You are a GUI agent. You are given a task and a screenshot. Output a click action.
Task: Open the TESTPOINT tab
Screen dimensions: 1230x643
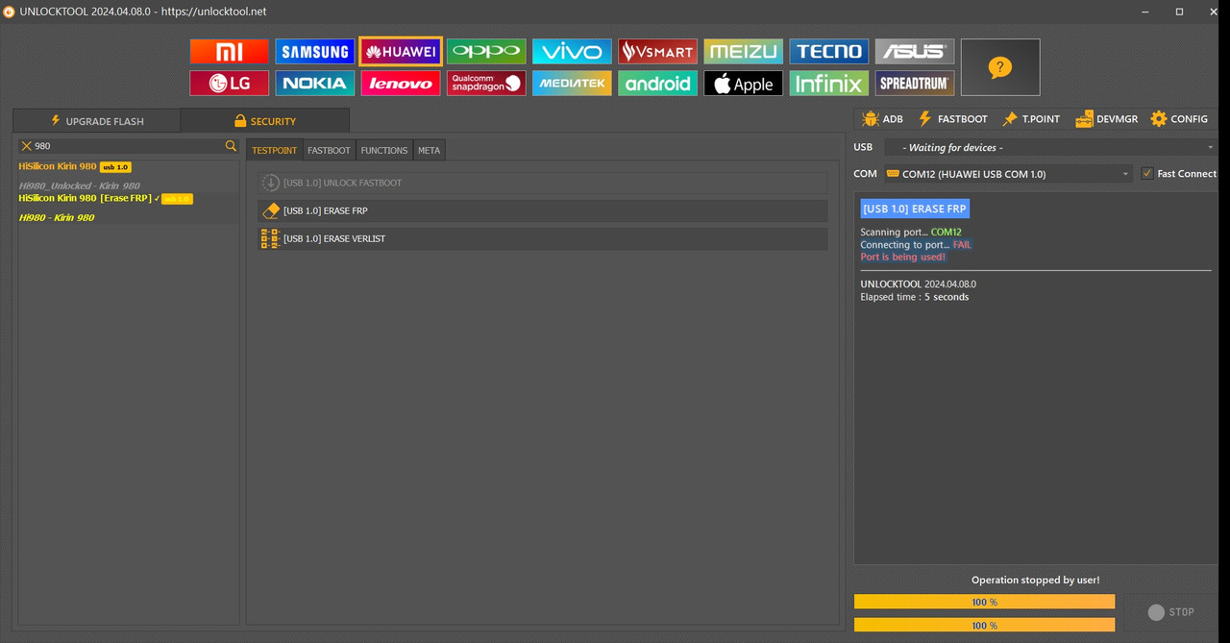(275, 150)
